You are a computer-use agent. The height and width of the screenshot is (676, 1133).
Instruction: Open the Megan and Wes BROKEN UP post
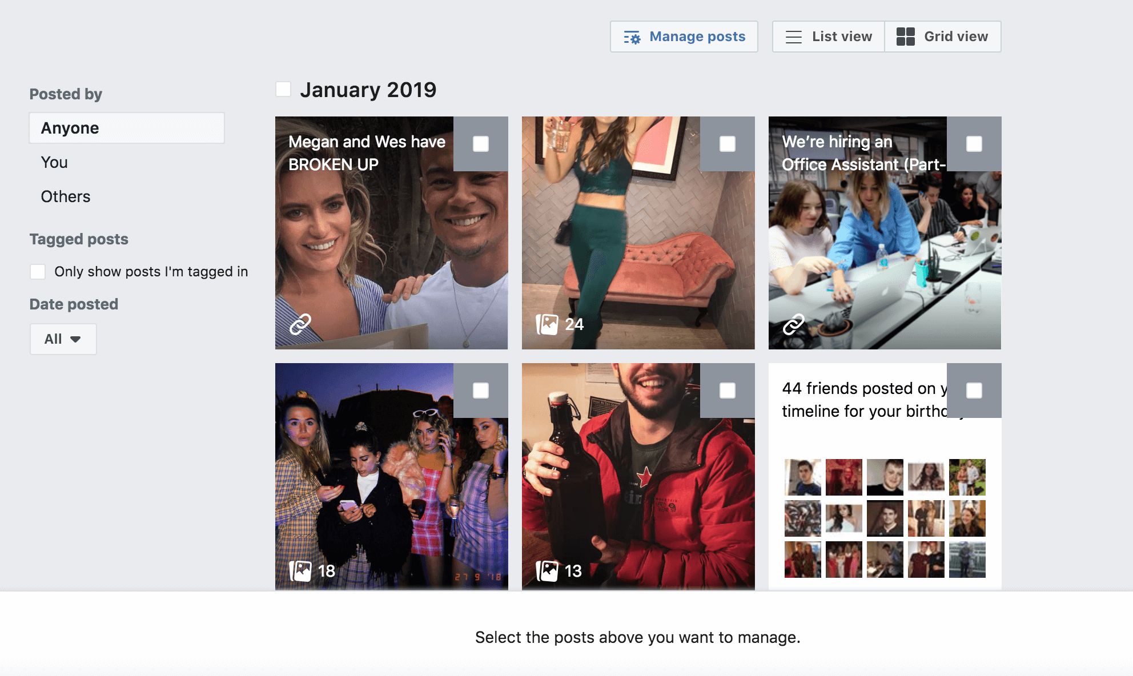coord(391,233)
